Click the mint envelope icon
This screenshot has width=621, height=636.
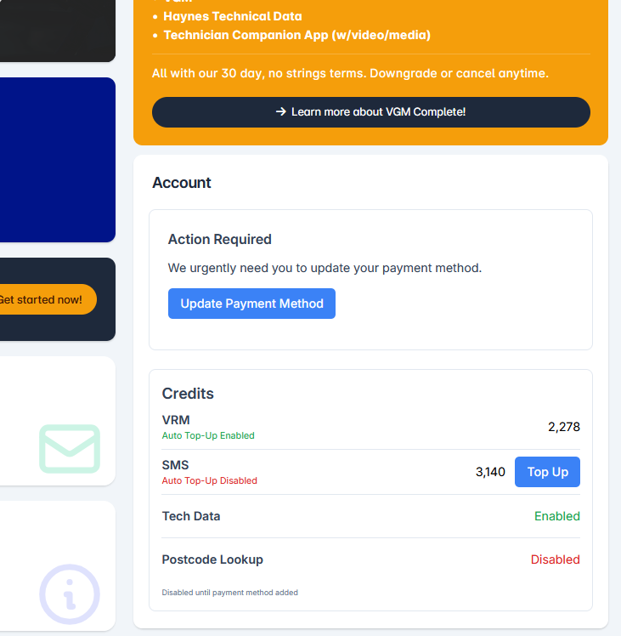coord(70,448)
